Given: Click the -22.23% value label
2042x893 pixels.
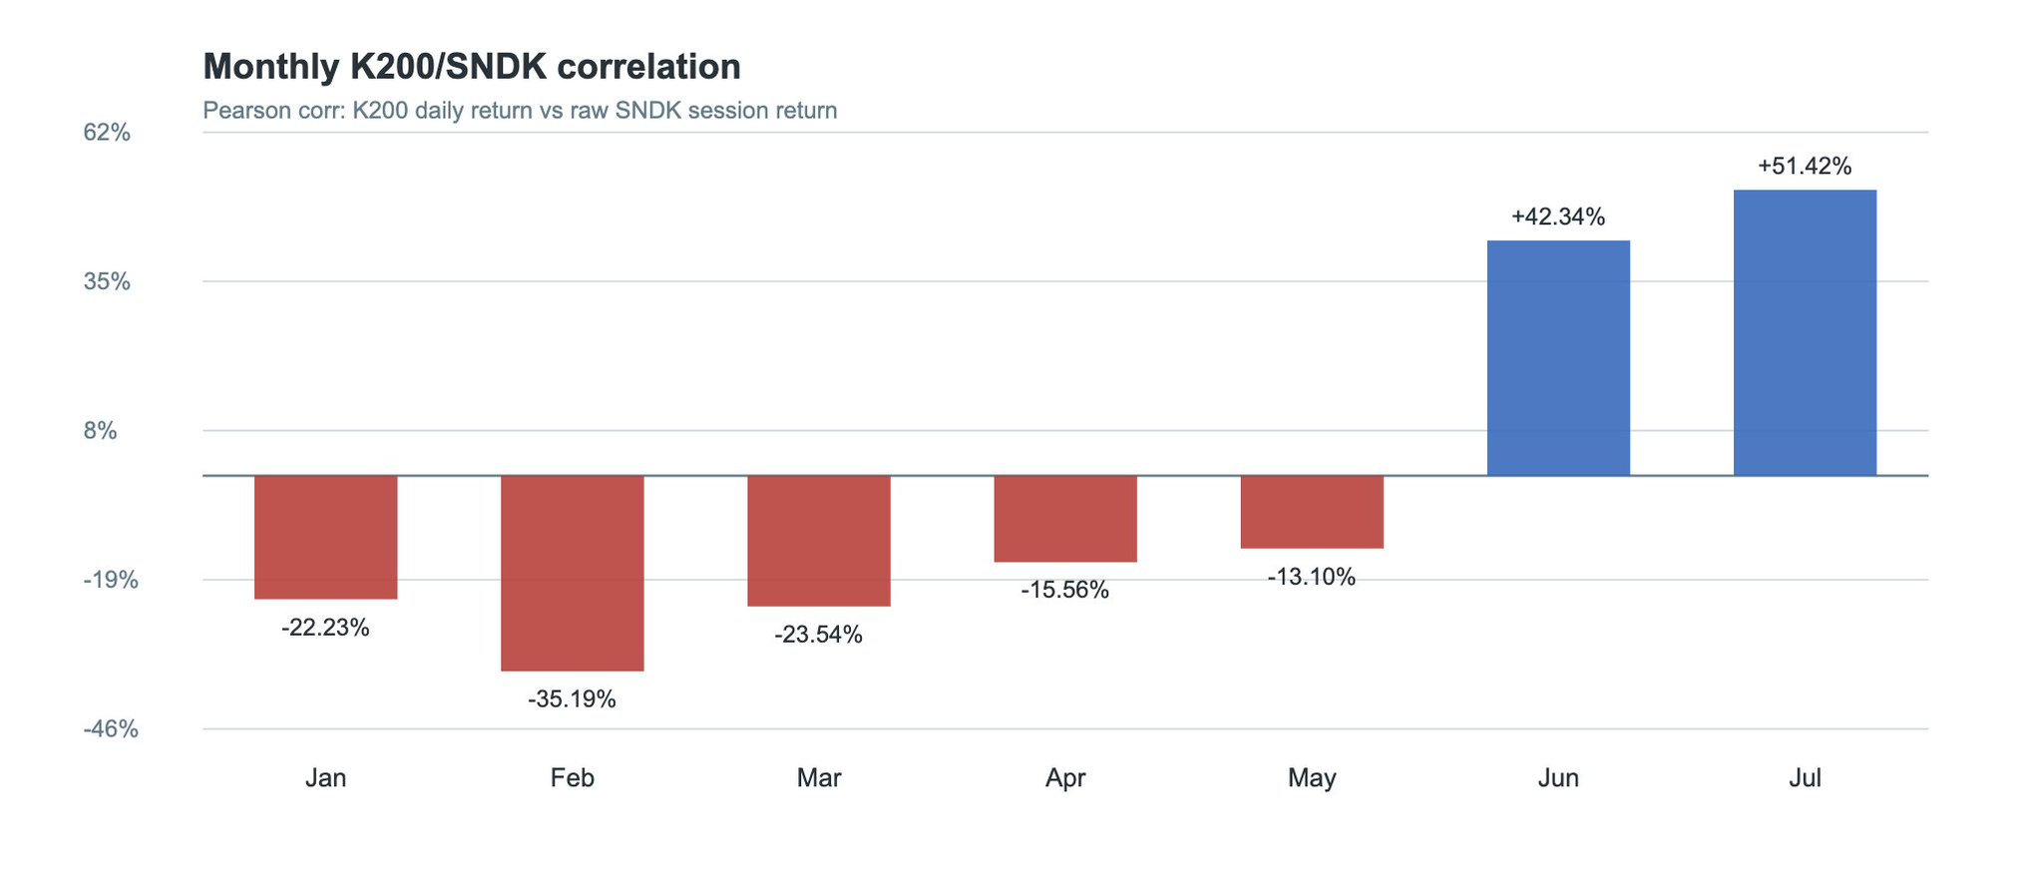Looking at the screenshot, I should pyautogui.click(x=326, y=628).
